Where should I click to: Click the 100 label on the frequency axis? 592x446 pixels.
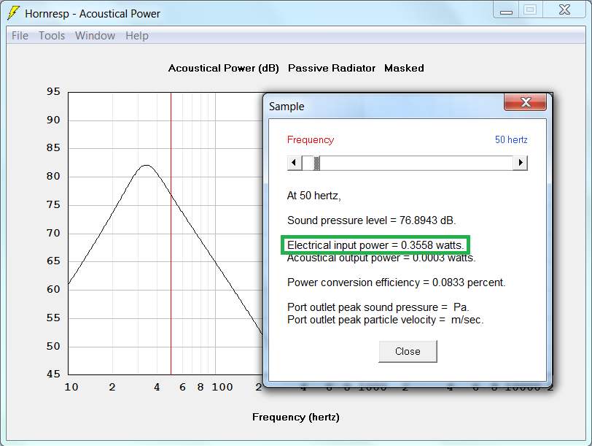(x=222, y=388)
